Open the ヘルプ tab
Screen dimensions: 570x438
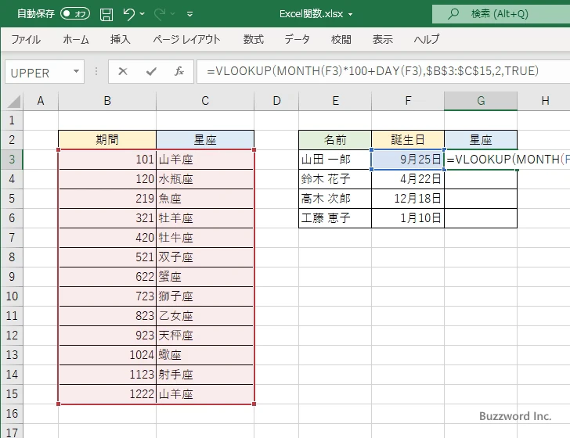point(427,39)
